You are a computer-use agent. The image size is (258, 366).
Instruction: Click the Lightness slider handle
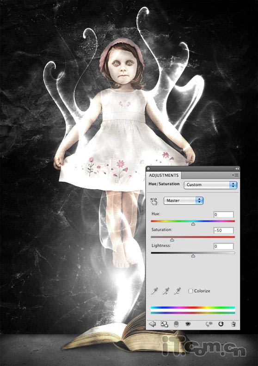(193, 256)
